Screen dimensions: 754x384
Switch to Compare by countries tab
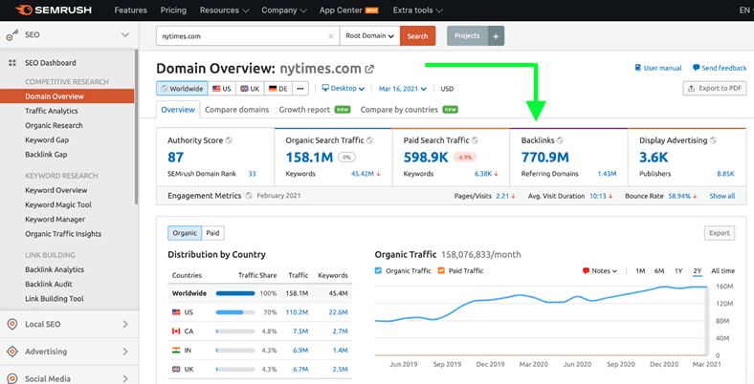coord(410,110)
